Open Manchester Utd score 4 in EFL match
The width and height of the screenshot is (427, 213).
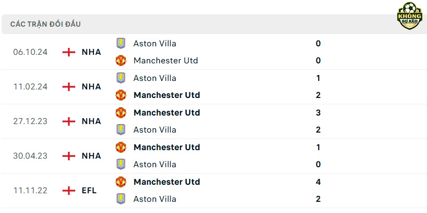318,182
